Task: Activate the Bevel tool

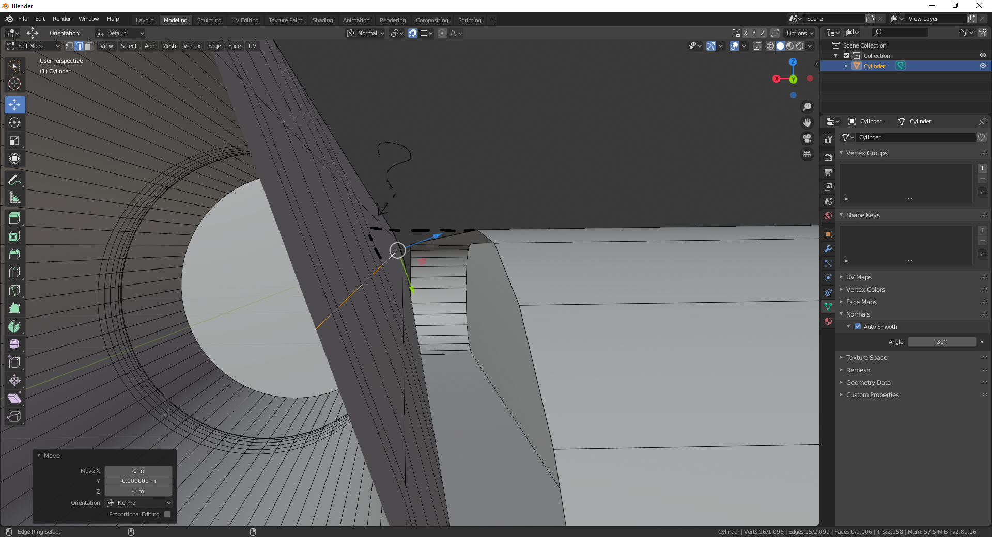Action: pyautogui.click(x=14, y=254)
